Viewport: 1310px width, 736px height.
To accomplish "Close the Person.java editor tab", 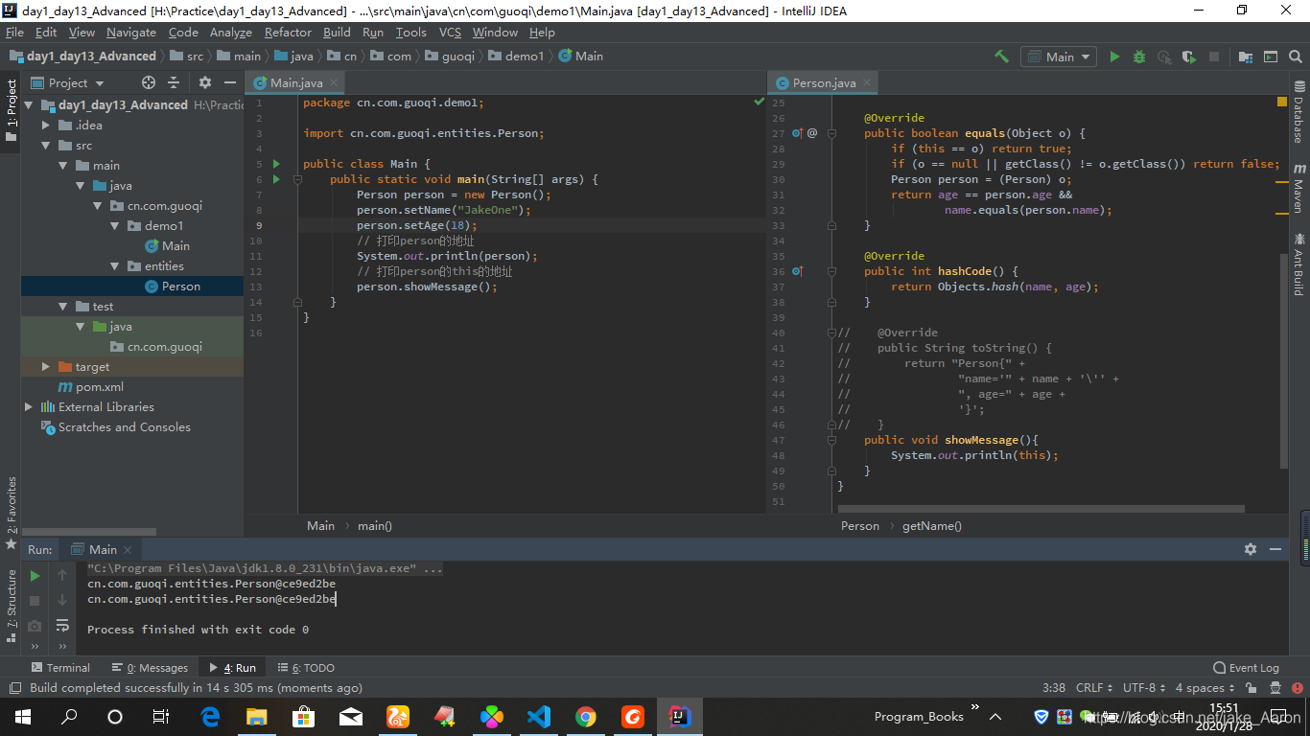I will tap(866, 83).
